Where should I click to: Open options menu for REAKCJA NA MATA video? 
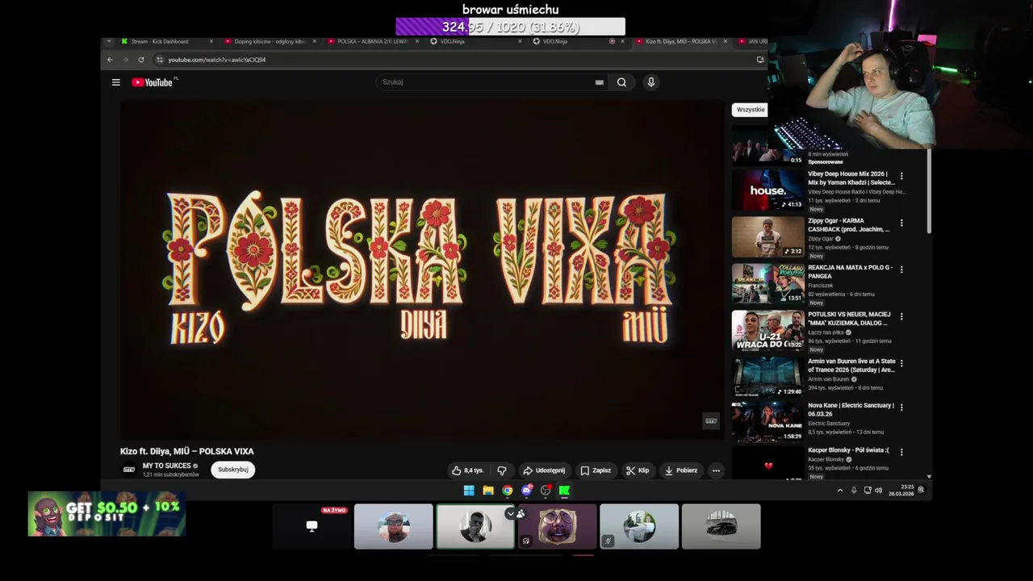[901, 270]
